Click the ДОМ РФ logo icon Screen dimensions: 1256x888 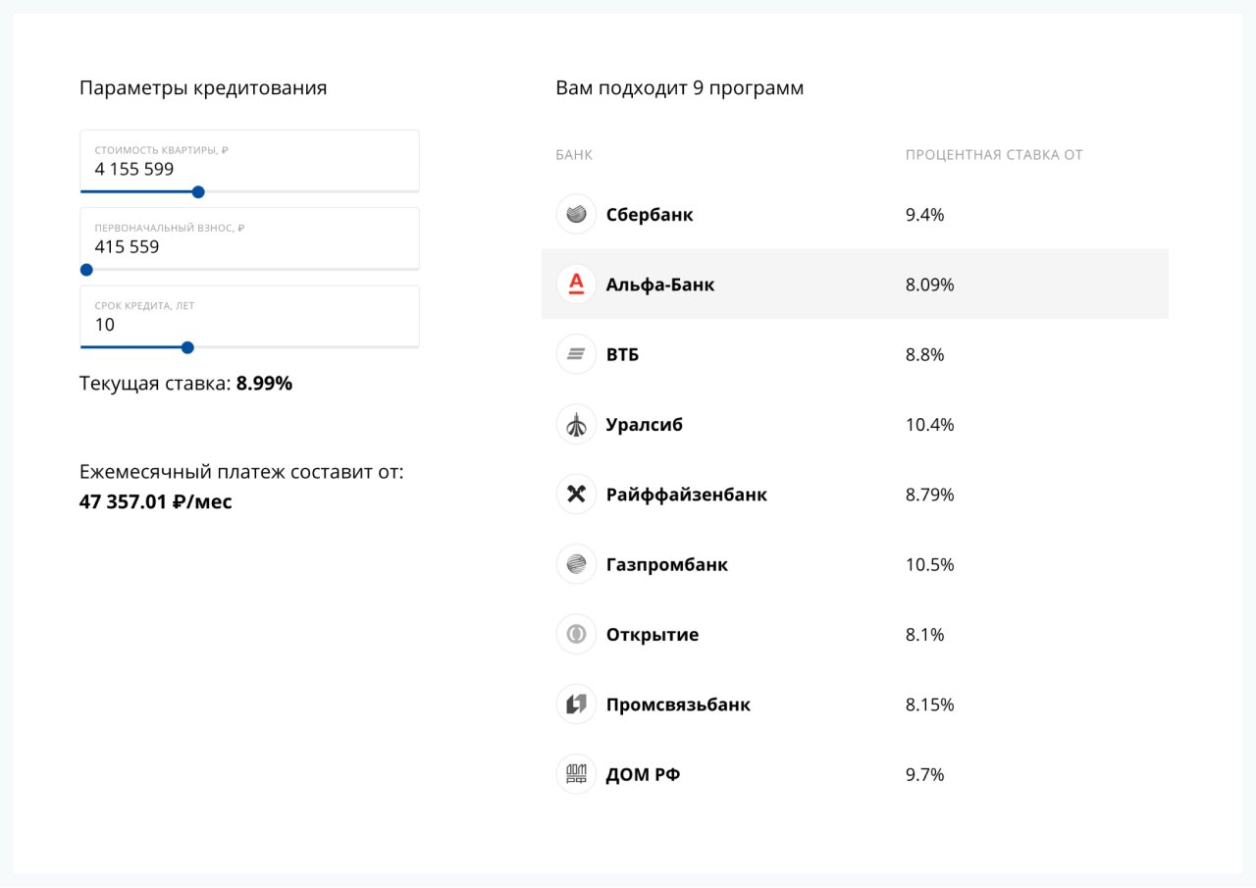coord(576,774)
